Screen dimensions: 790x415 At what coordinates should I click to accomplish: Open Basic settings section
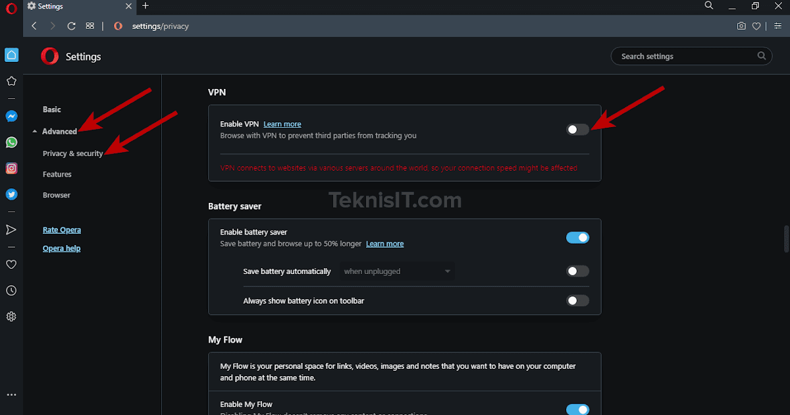pyautogui.click(x=52, y=109)
